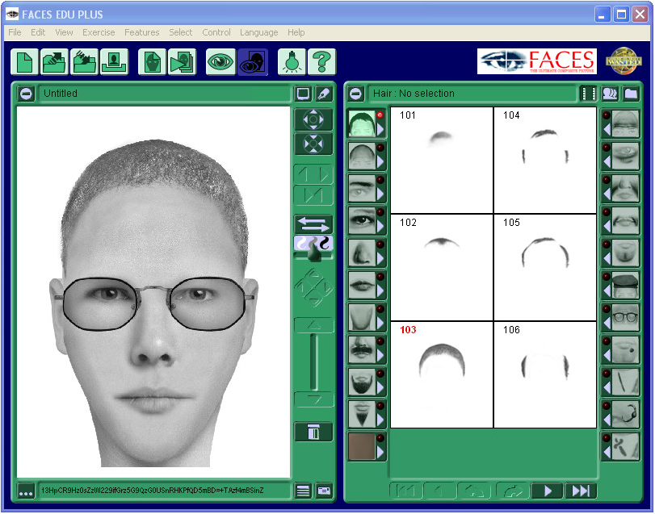655x514 pixels.
Task: Go to next page of hair styles
Action: [x=547, y=491]
